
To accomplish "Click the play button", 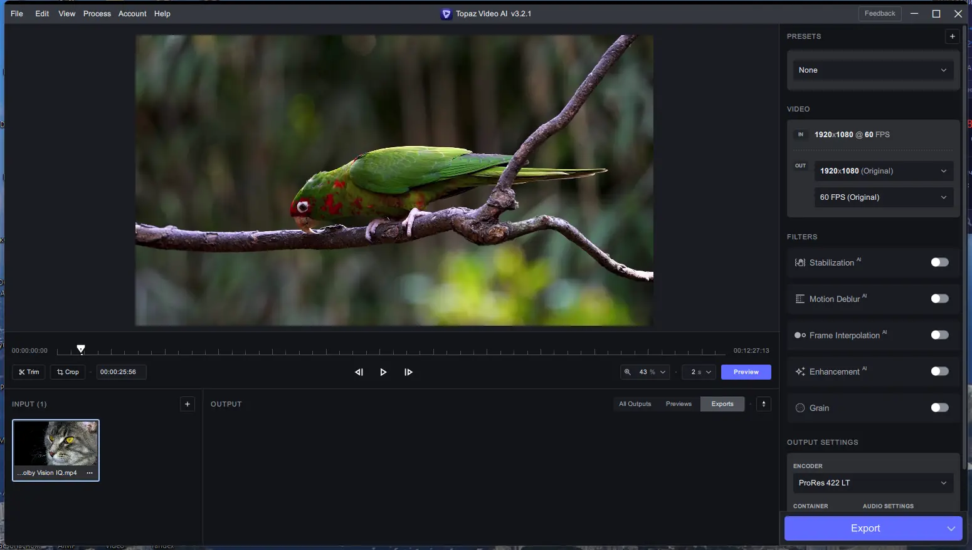I will pyautogui.click(x=383, y=372).
